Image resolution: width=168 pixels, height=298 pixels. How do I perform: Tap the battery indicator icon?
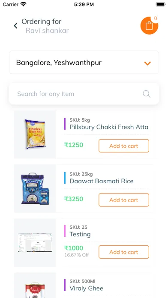161,4
